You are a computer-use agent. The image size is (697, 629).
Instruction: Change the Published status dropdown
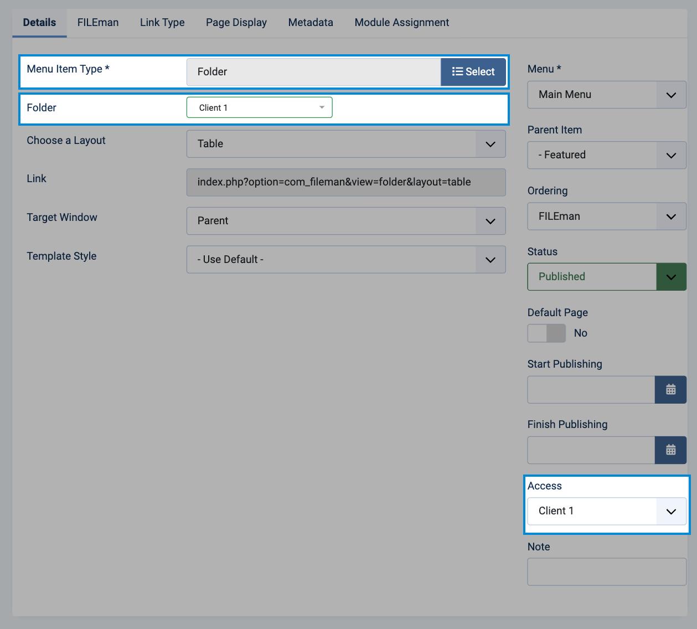[606, 277]
